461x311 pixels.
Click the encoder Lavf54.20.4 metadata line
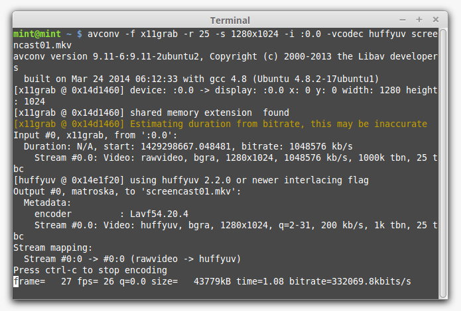[111, 214]
